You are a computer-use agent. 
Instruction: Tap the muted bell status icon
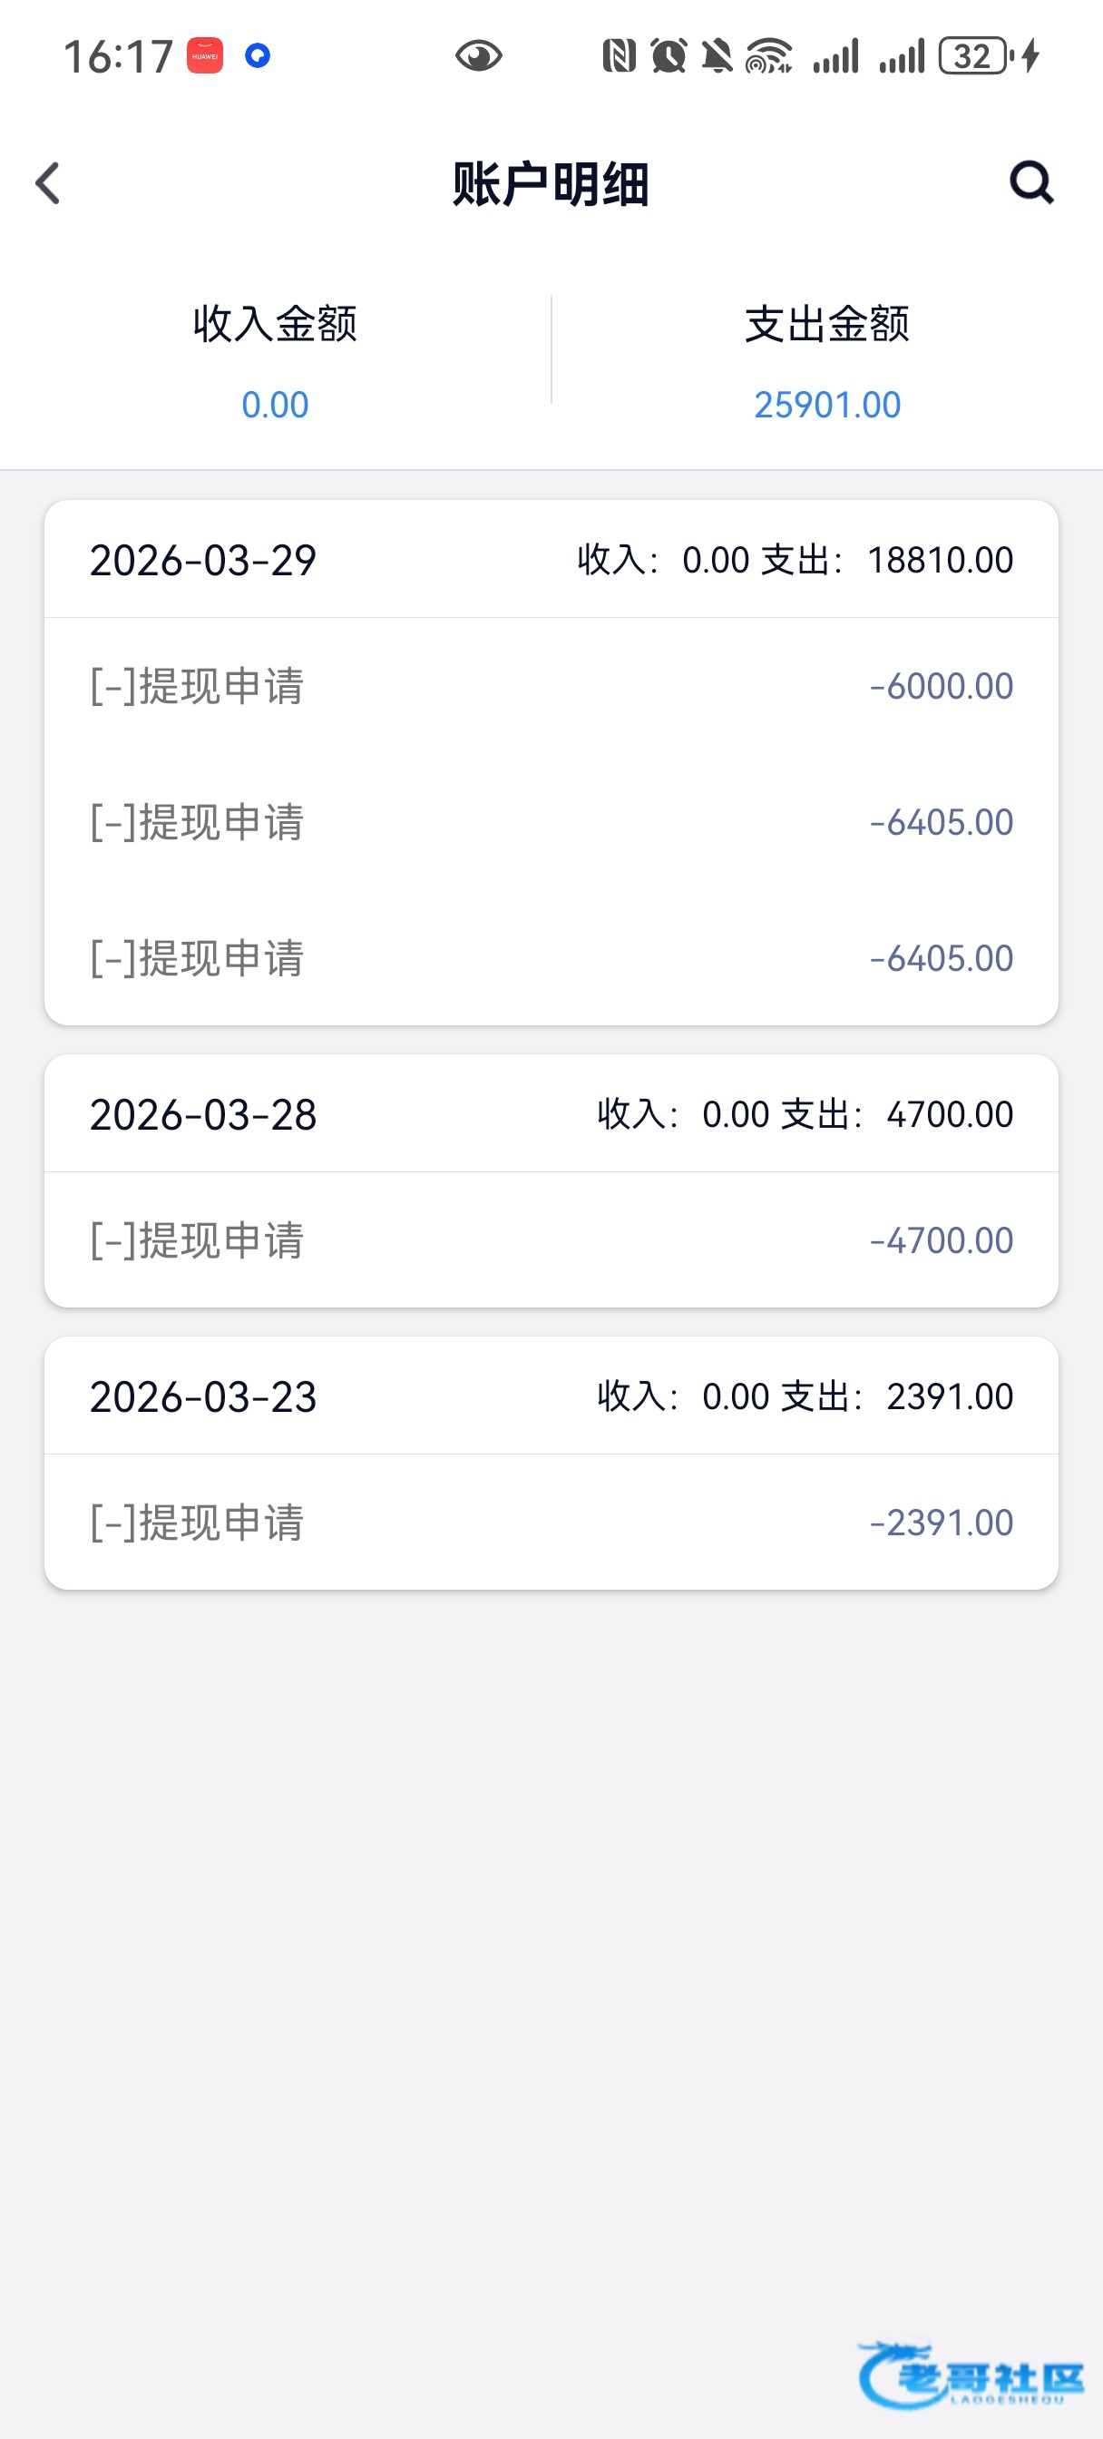point(717,56)
